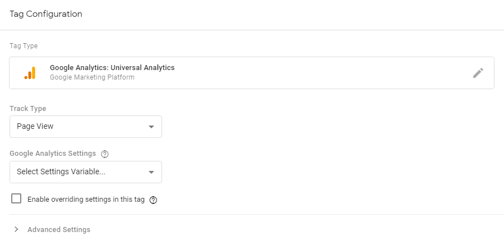
Task: Click the arrow on the Page View dropdown
Action: point(151,127)
